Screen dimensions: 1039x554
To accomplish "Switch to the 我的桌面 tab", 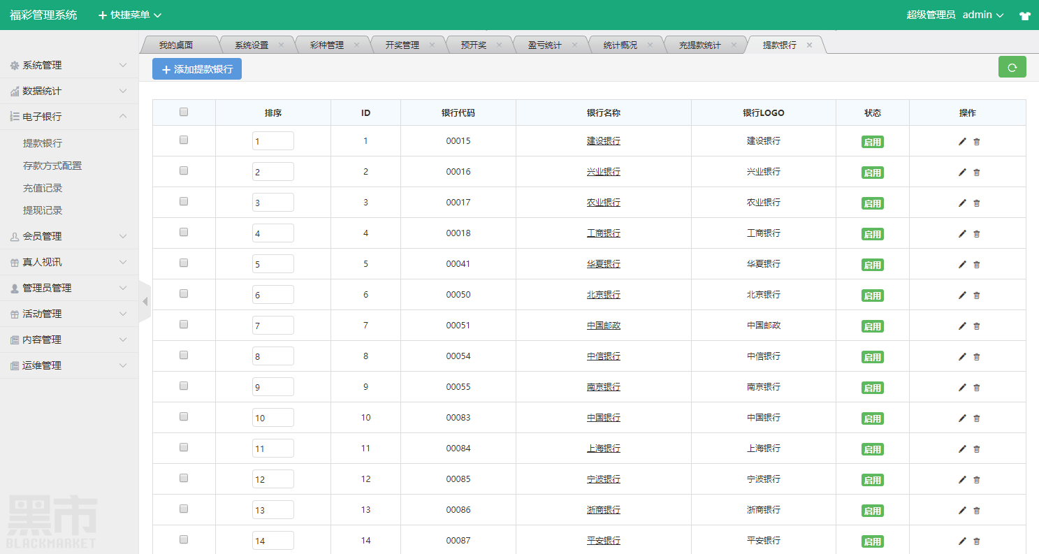I will 175,45.
